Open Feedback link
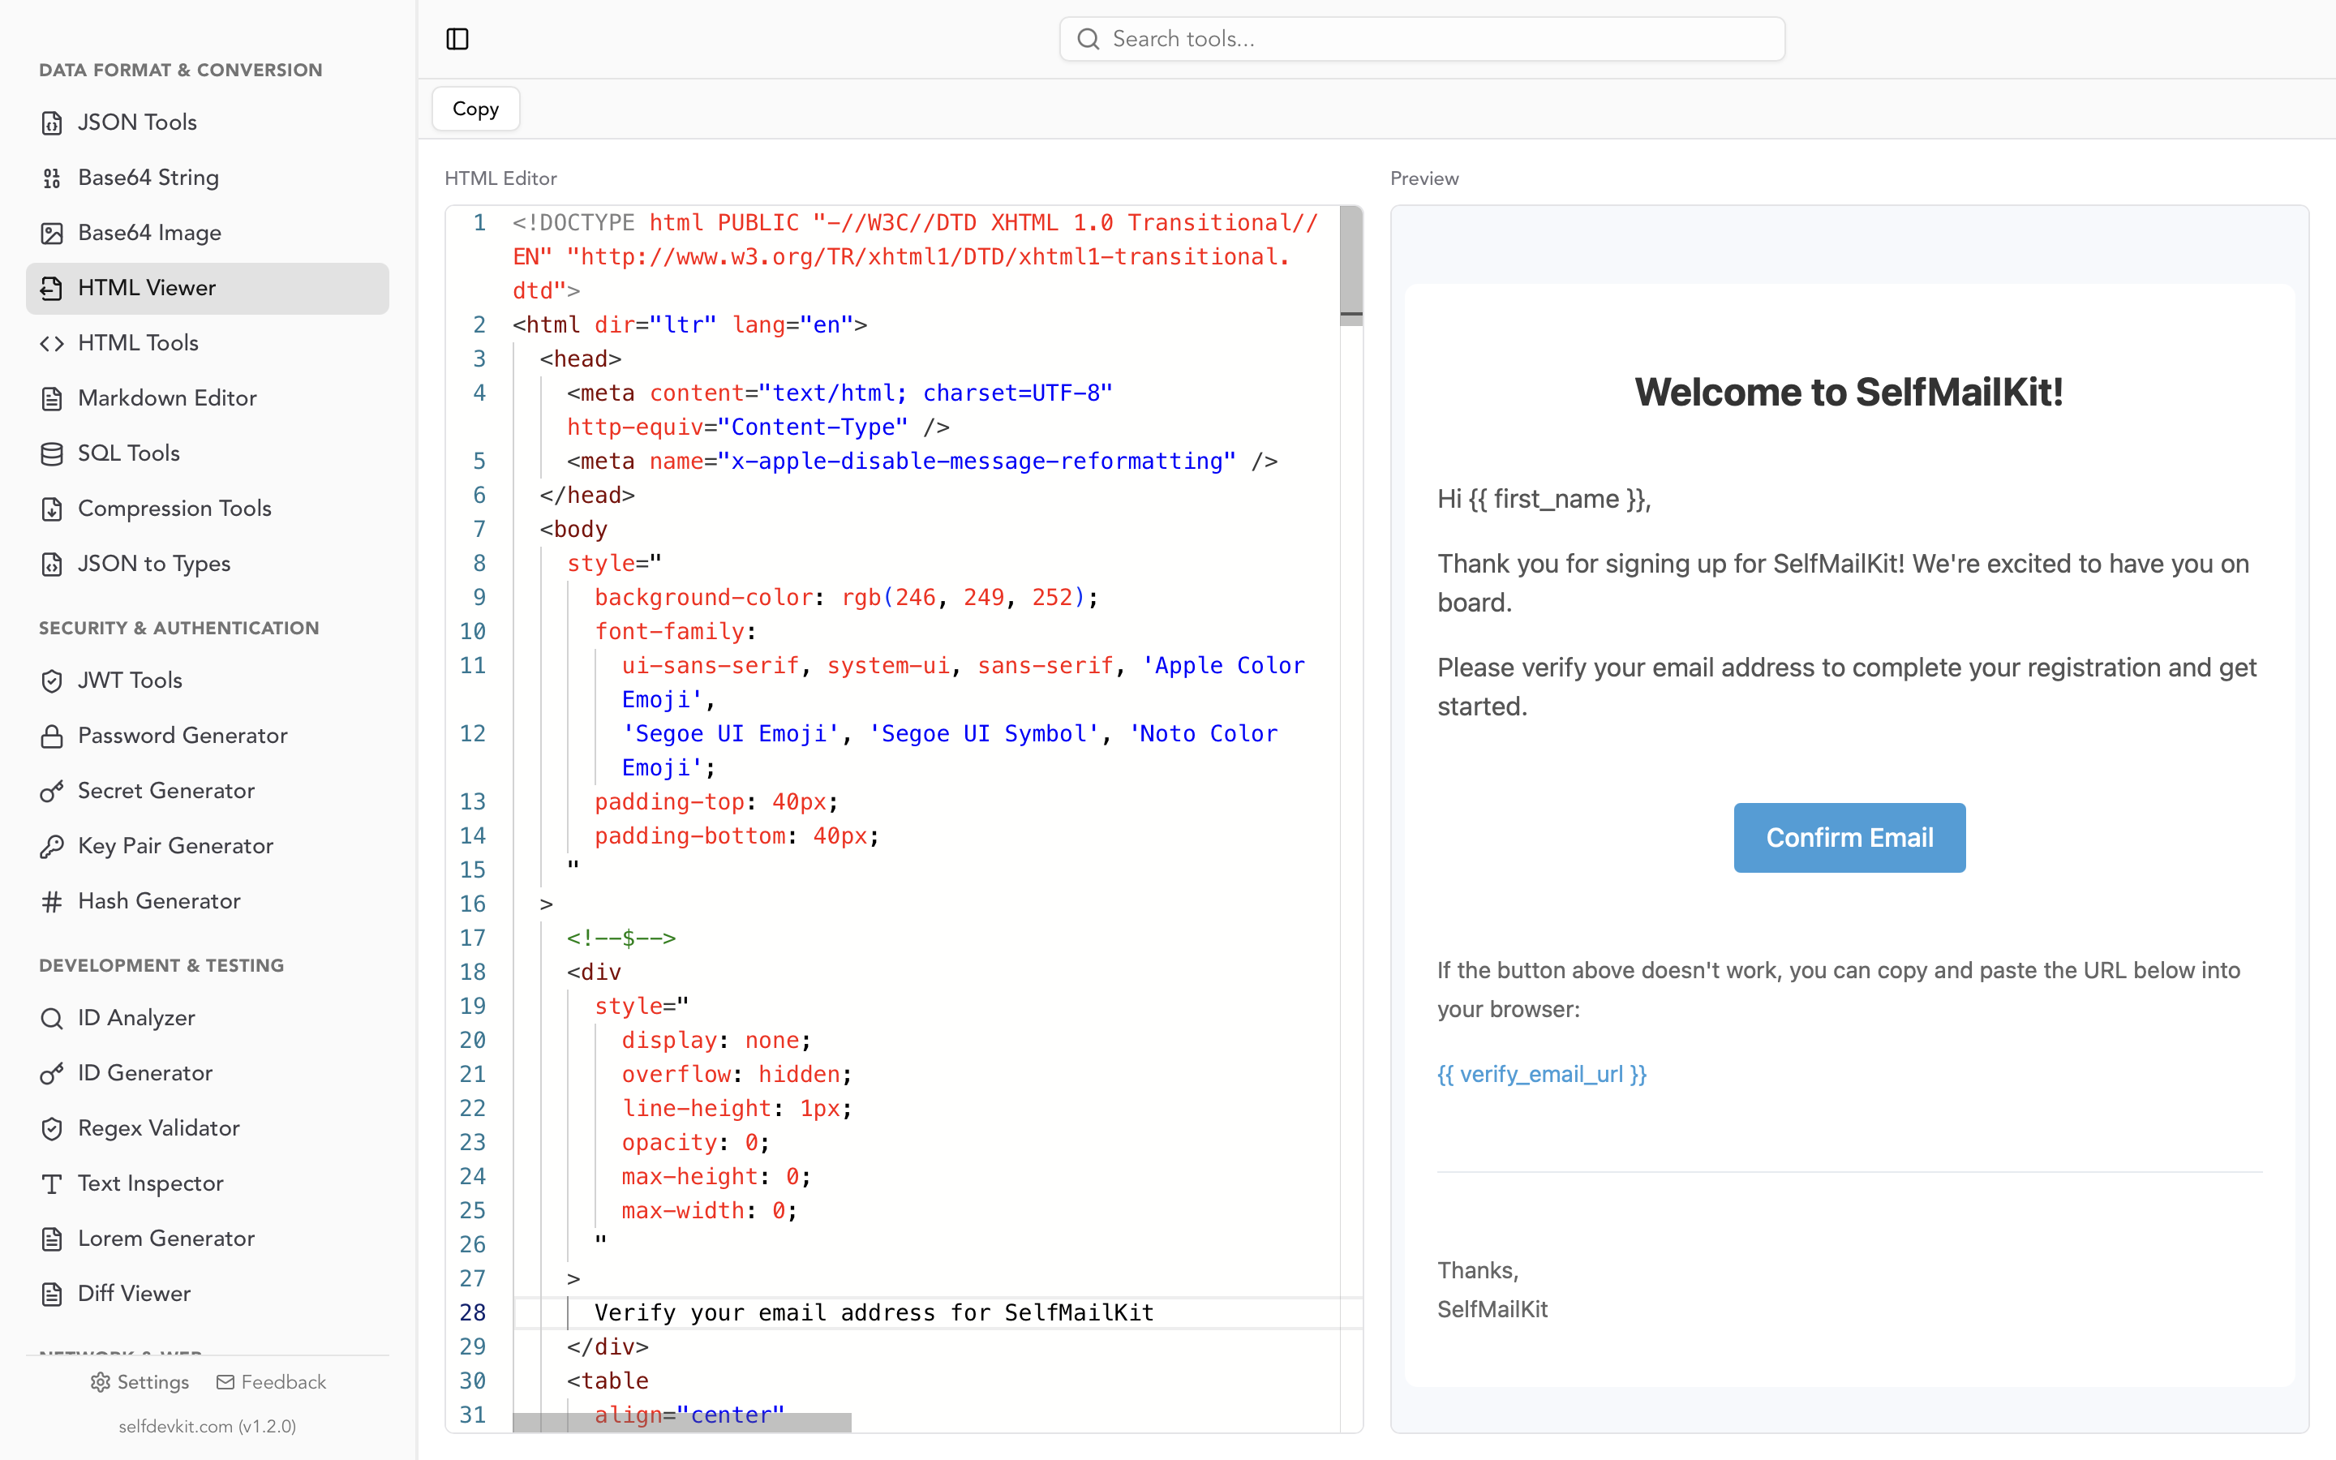2336x1460 pixels. (x=271, y=1382)
